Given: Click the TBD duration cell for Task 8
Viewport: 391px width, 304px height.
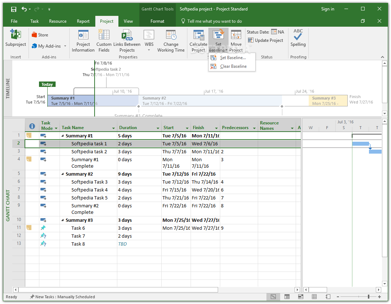Looking at the screenshot, I should [x=139, y=244].
